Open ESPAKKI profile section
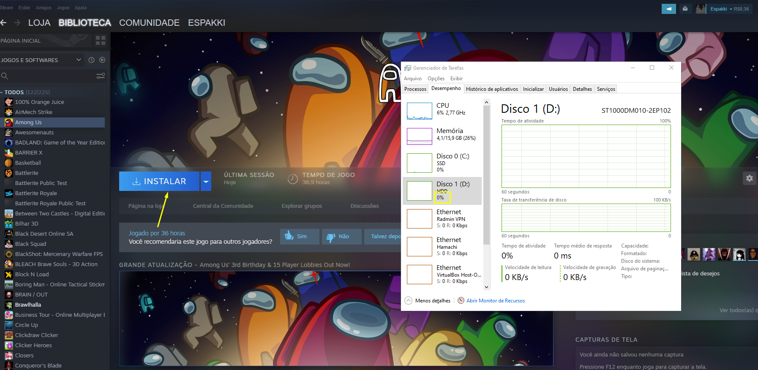This screenshot has height=370, width=758. pos(207,23)
